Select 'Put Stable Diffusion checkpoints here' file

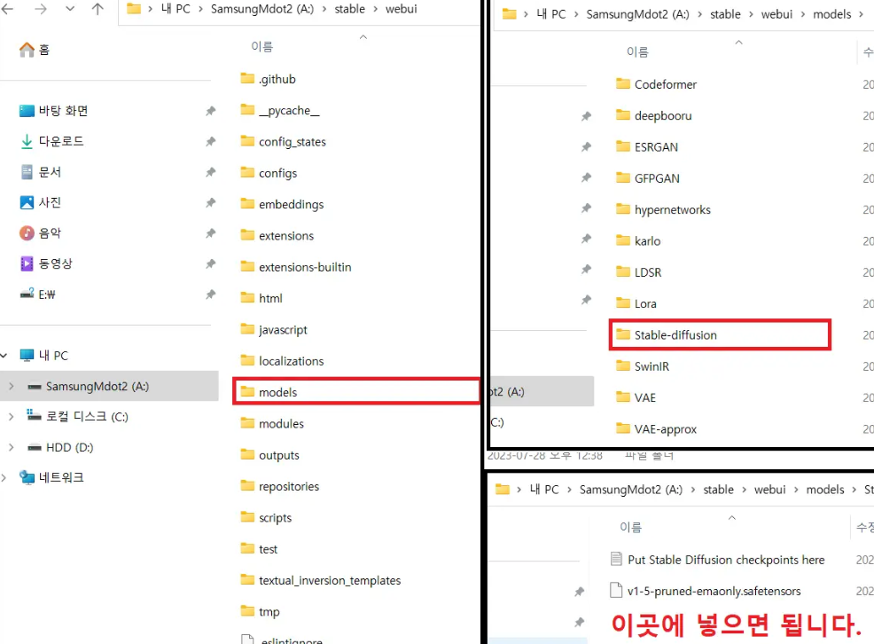pos(717,559)
